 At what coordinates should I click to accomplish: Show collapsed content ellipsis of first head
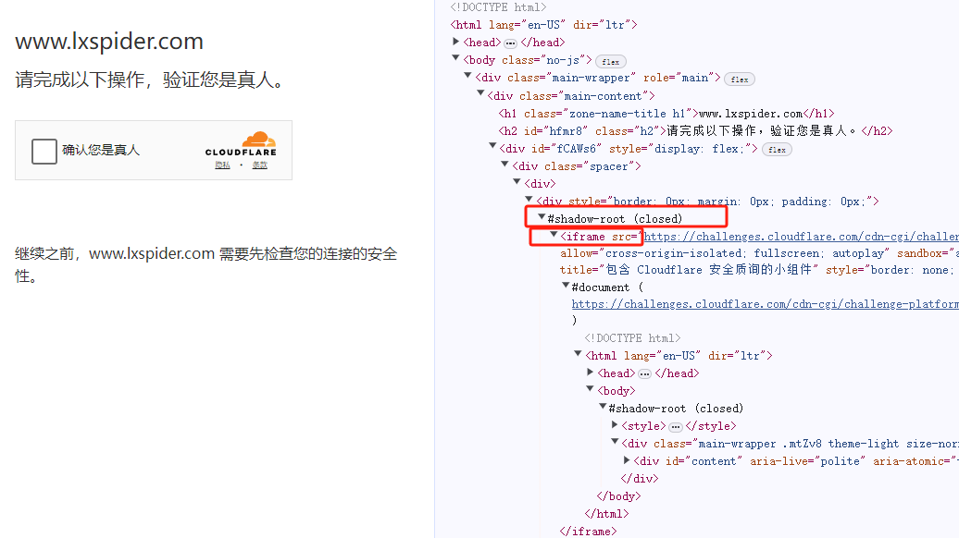(x=510, y=43)
